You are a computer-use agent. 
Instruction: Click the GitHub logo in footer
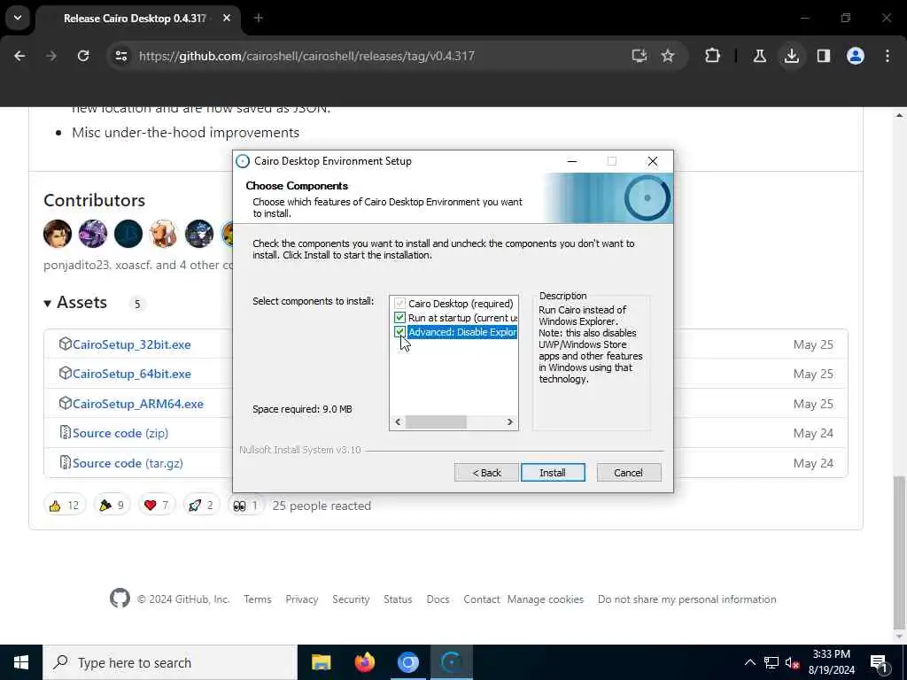[x=120, y=599]
